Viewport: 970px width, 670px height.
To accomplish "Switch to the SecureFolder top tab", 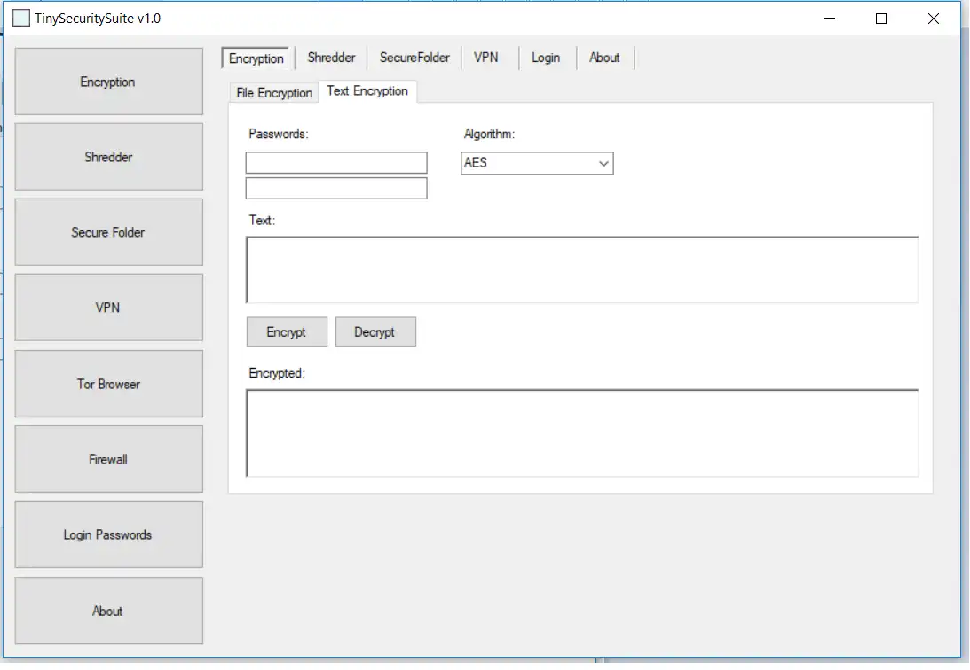I will (x=414, y=58).
